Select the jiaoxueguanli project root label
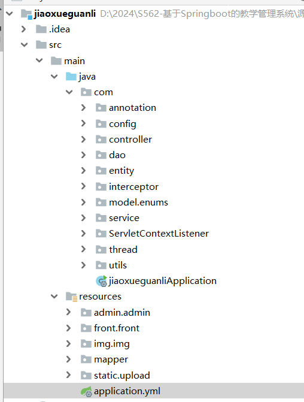The height and width of the screenshot is (402, 304). pos(65,14)
